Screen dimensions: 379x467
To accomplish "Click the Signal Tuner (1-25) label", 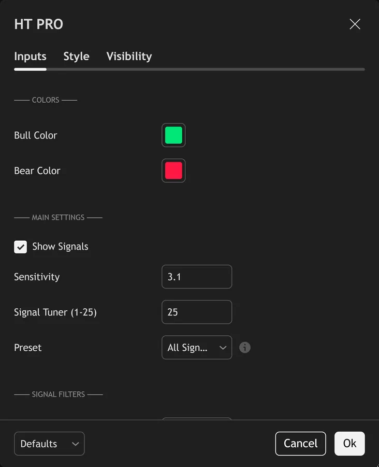I will (55, 312).
